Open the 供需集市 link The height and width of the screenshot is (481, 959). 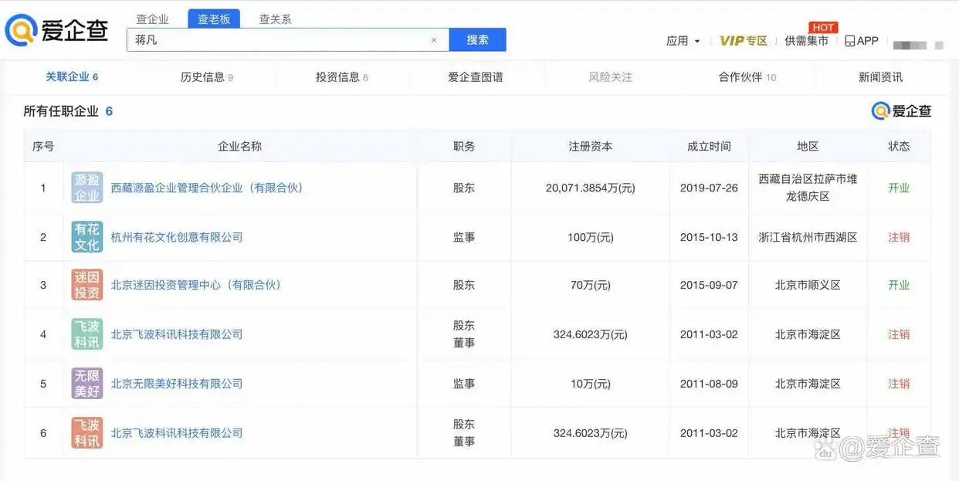806,41
